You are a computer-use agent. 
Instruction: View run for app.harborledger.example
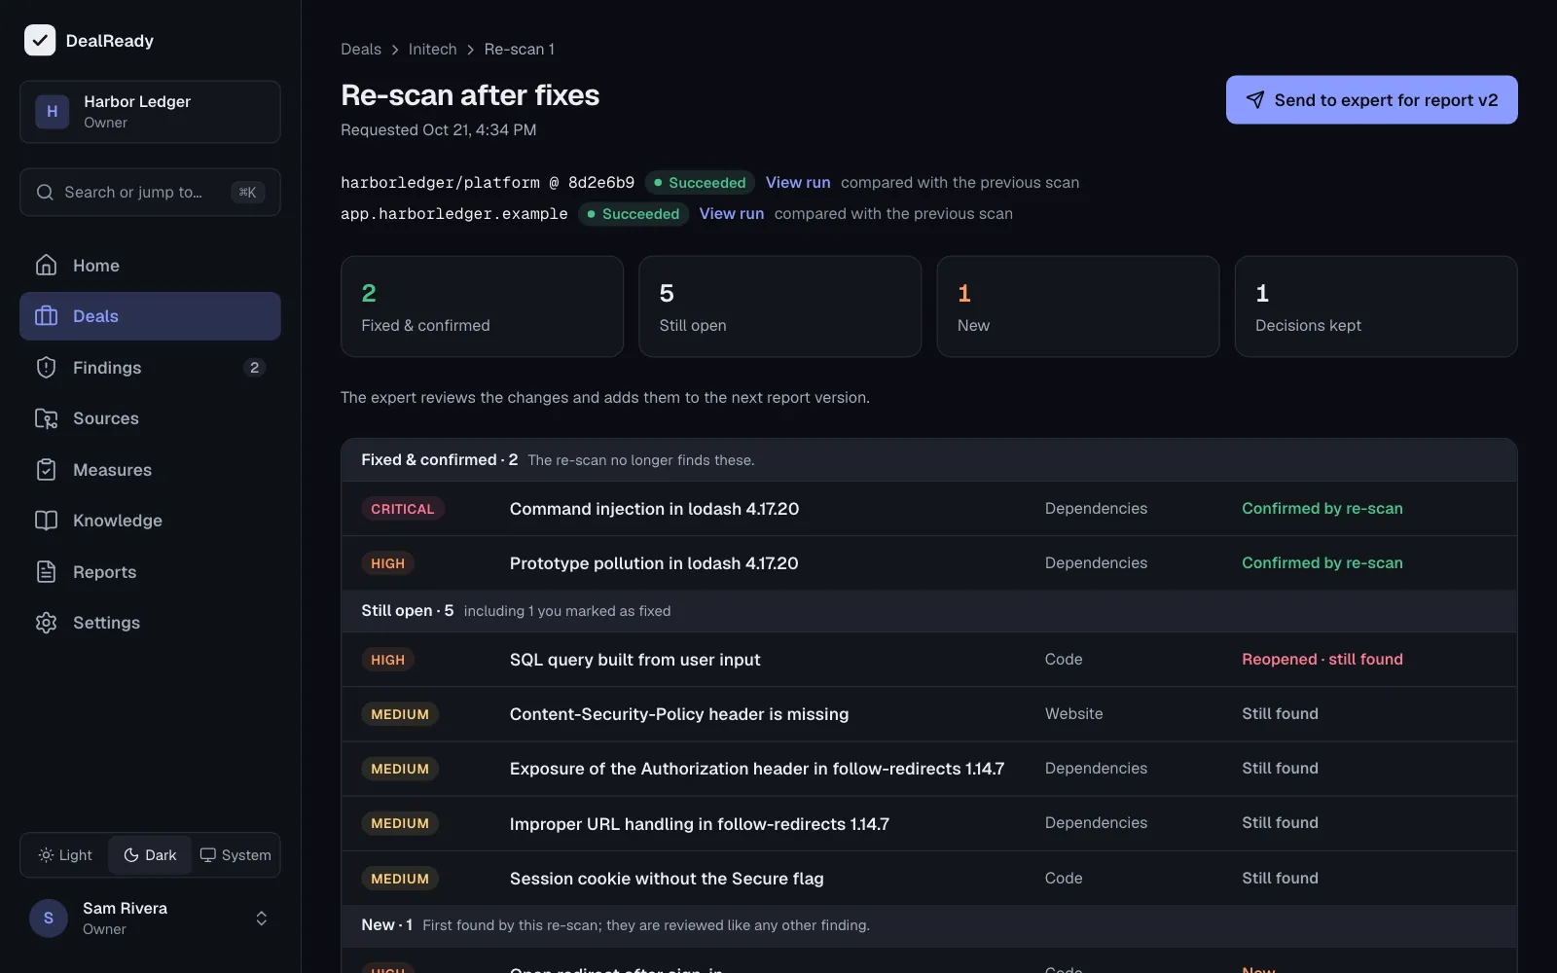pos(732,213)
